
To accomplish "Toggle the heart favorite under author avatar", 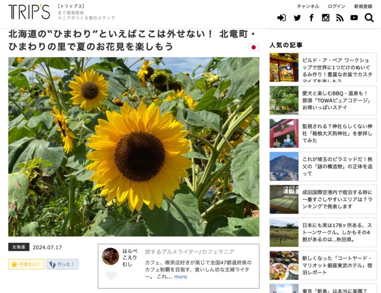I will coord(111,276).
